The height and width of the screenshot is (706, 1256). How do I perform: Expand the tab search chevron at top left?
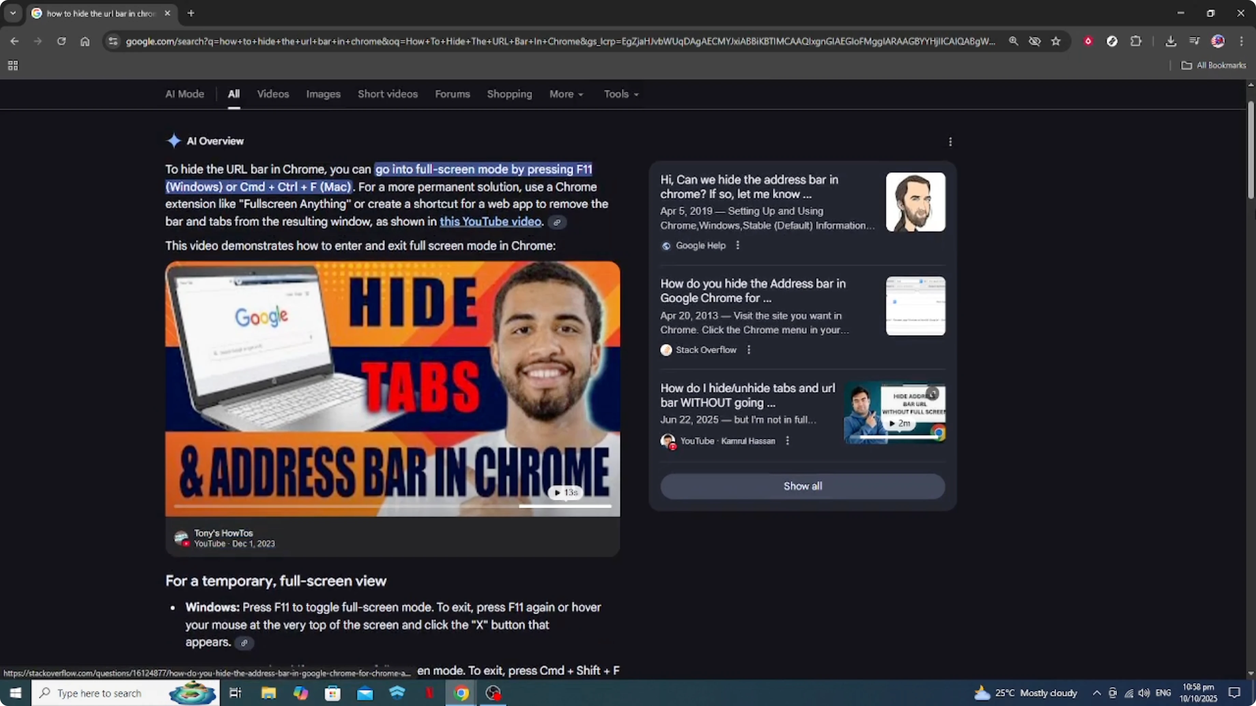tap(13, 13)
